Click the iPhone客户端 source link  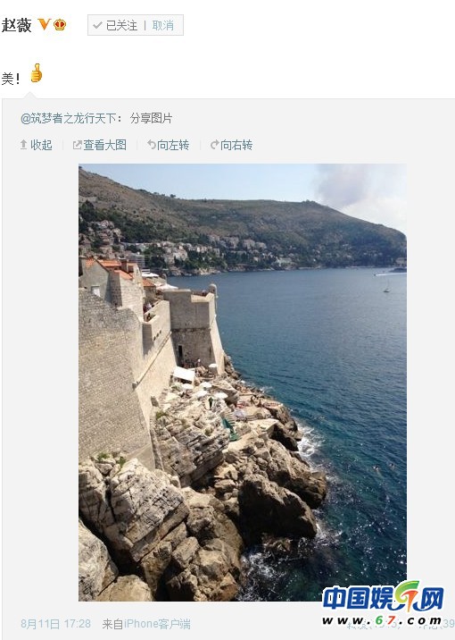point(157,624)
